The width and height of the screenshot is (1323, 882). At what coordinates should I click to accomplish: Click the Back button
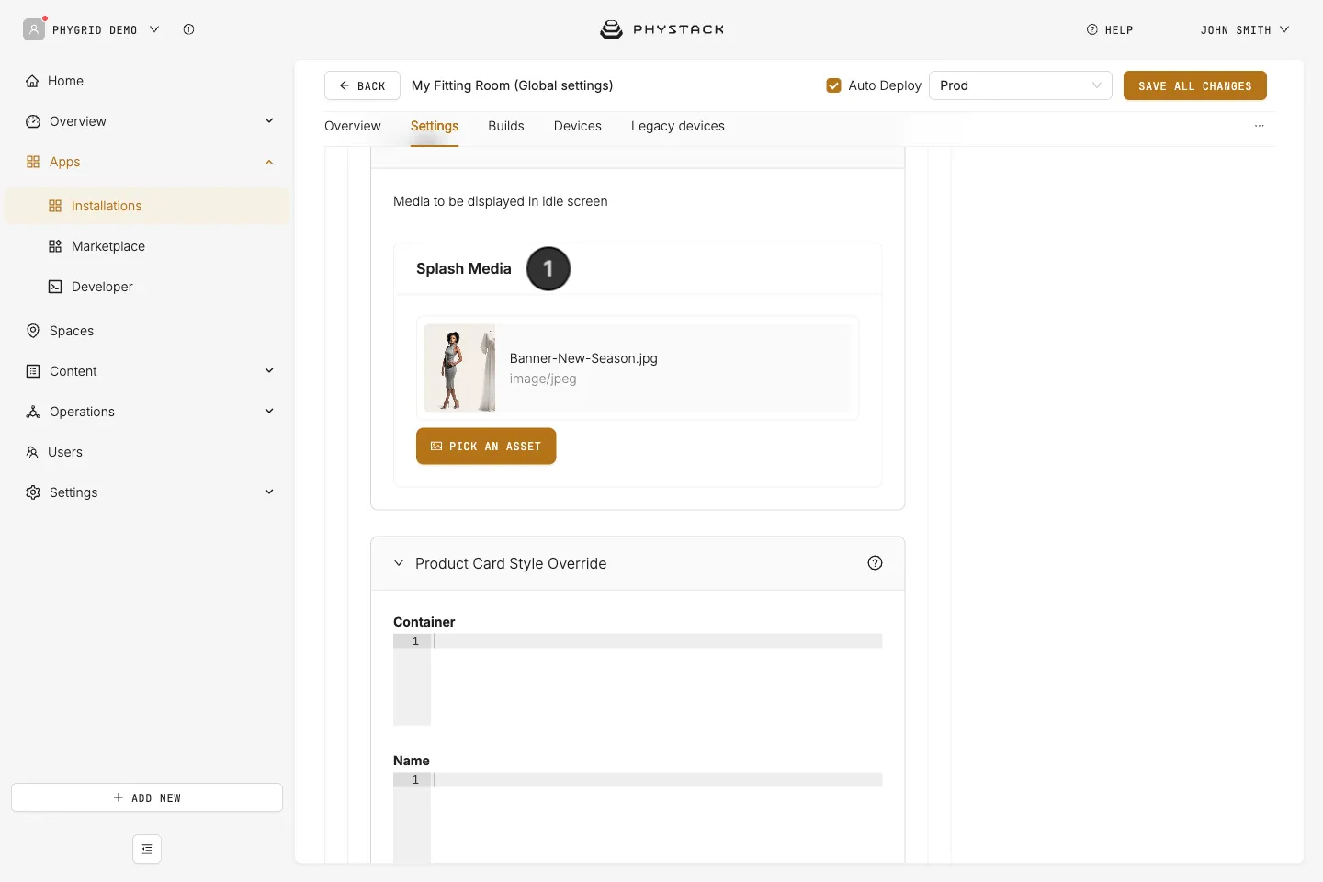[362, 85]
